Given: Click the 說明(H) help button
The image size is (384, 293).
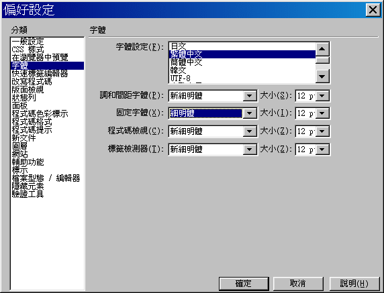Looking at the screenshot, I should (354, 284).
